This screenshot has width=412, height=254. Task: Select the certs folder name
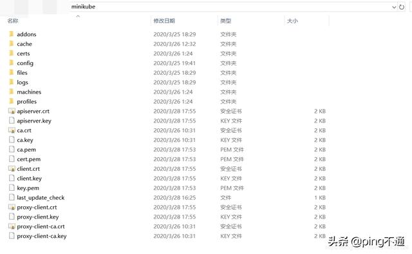coord(23,54)
